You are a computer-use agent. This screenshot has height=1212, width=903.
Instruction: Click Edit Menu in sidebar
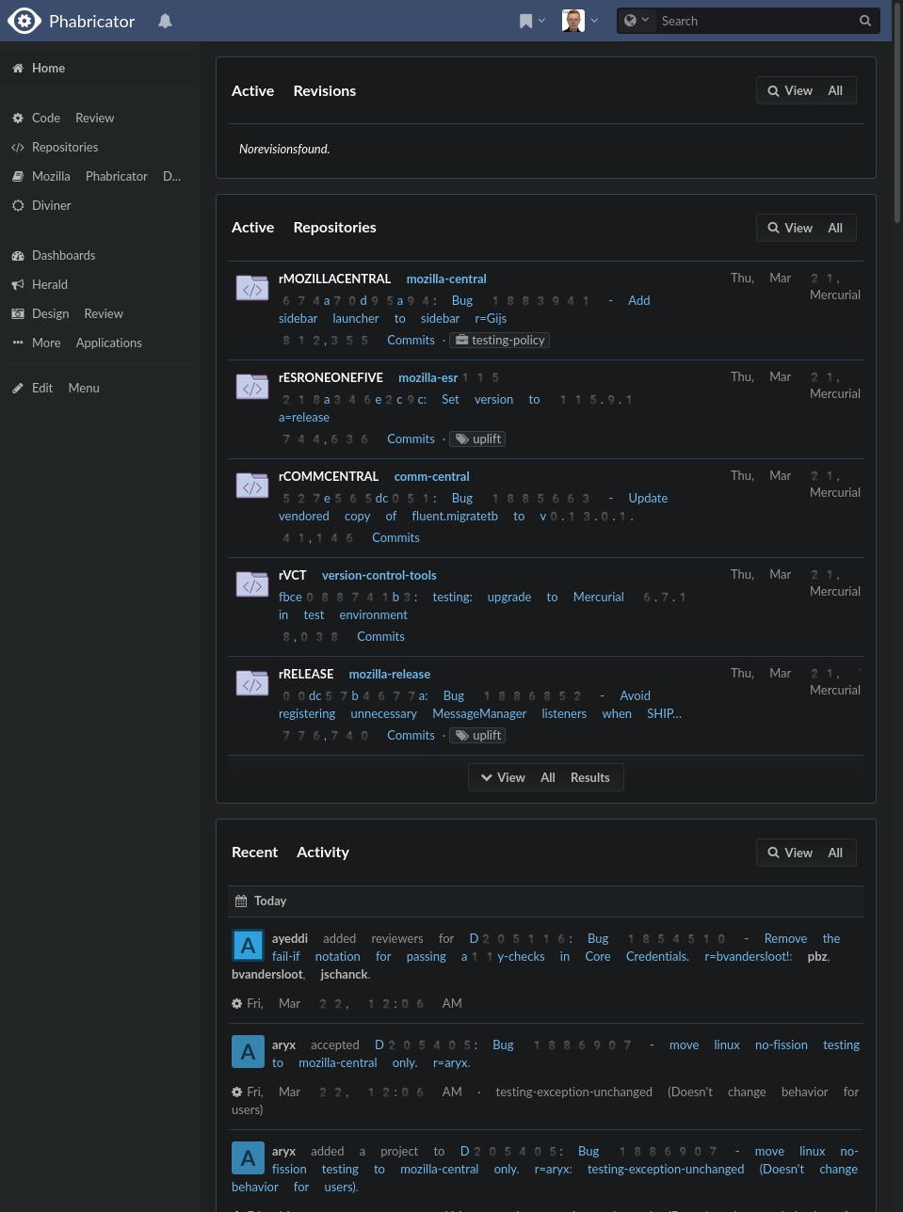pos(99,388)
